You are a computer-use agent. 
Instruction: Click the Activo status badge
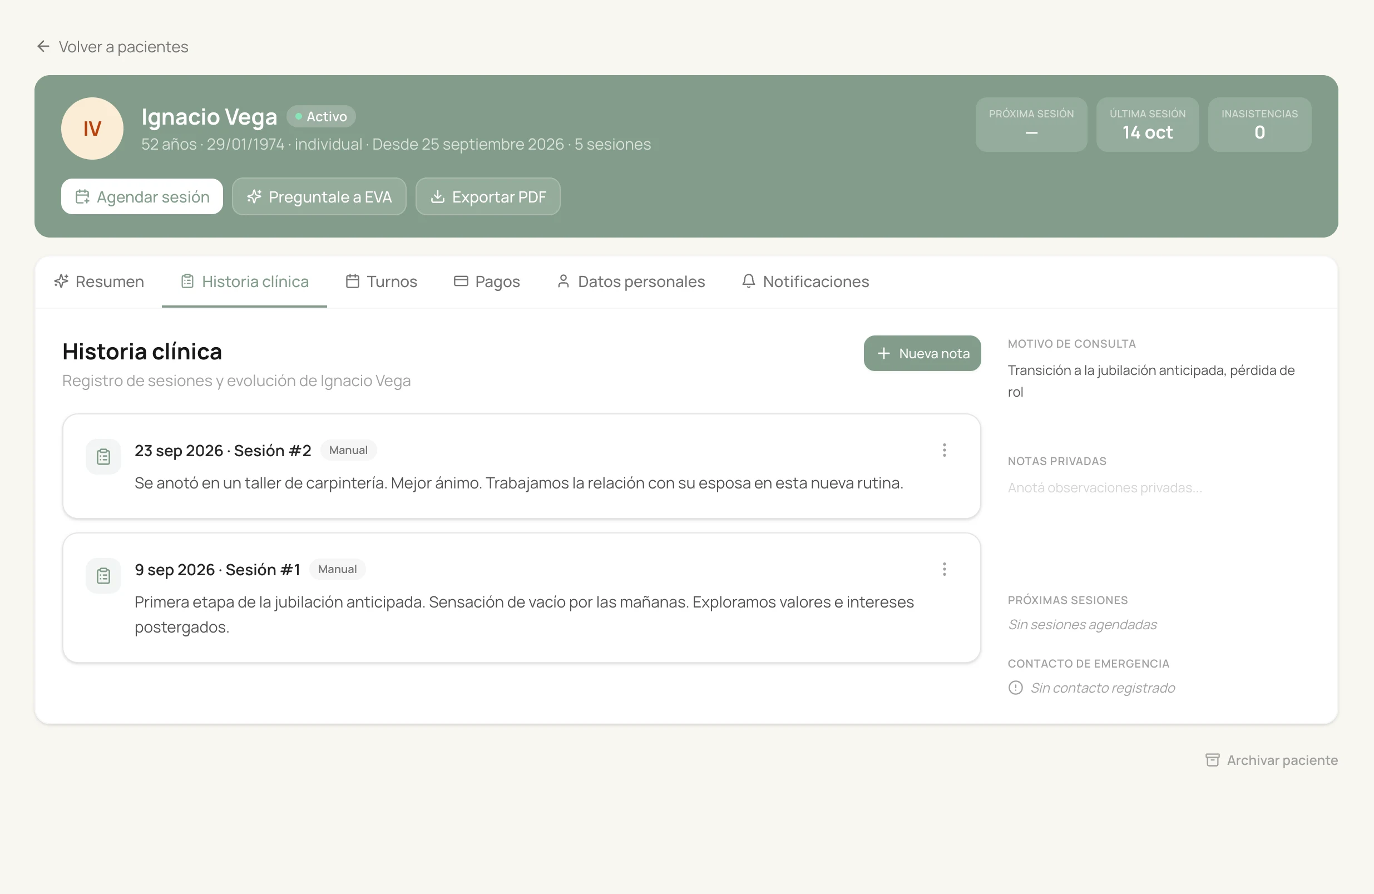(321, 116)
